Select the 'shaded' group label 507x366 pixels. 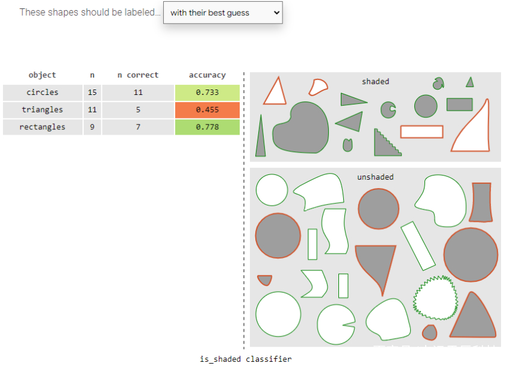pyautogui.click(x=375, y=81)
